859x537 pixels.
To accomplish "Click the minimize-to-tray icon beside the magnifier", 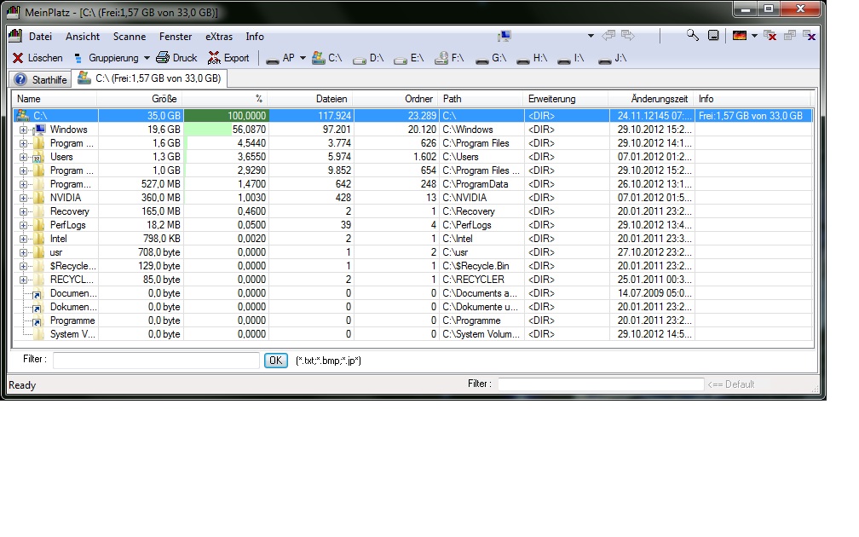I will point(713,36).
